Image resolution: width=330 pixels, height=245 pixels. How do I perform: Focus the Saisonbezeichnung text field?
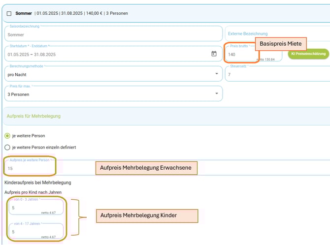113,34
